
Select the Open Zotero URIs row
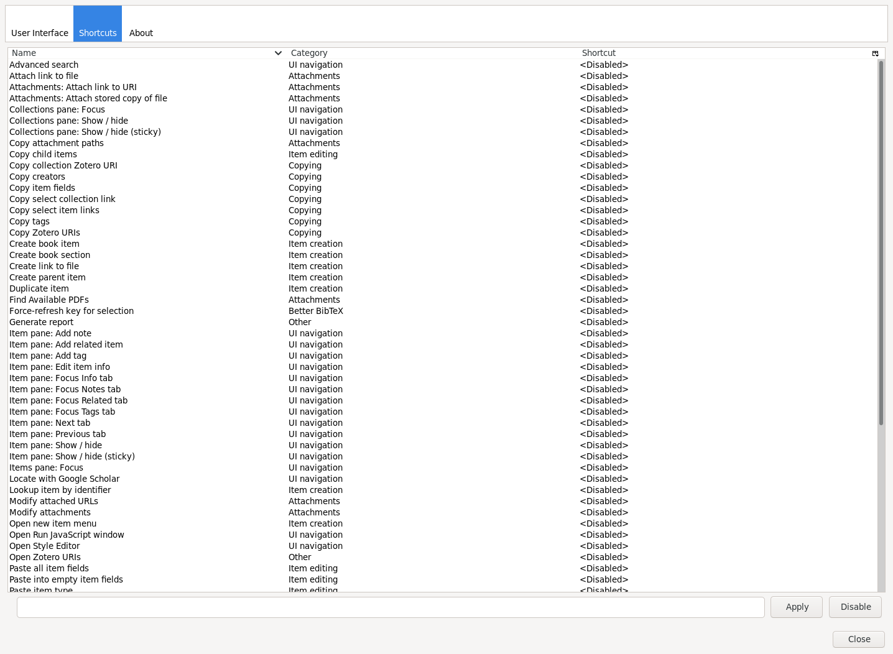click(x=442, y=557)
